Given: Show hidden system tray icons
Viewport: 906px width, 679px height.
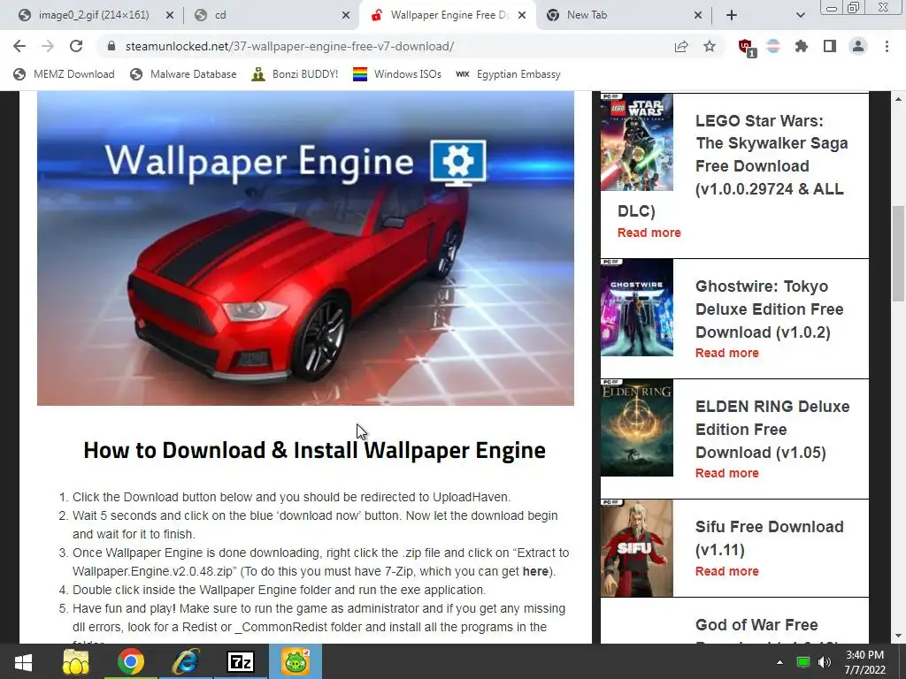Looking at the screenshot, I should [779, 662].
